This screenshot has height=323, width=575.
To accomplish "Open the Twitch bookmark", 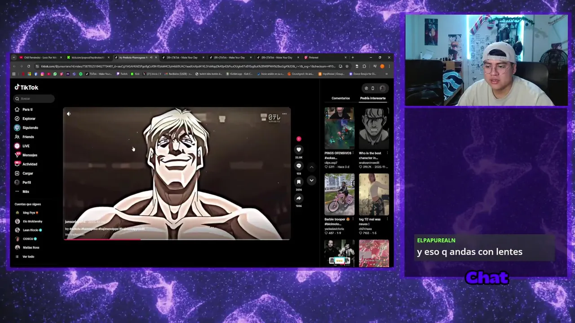I will (122, 74).
